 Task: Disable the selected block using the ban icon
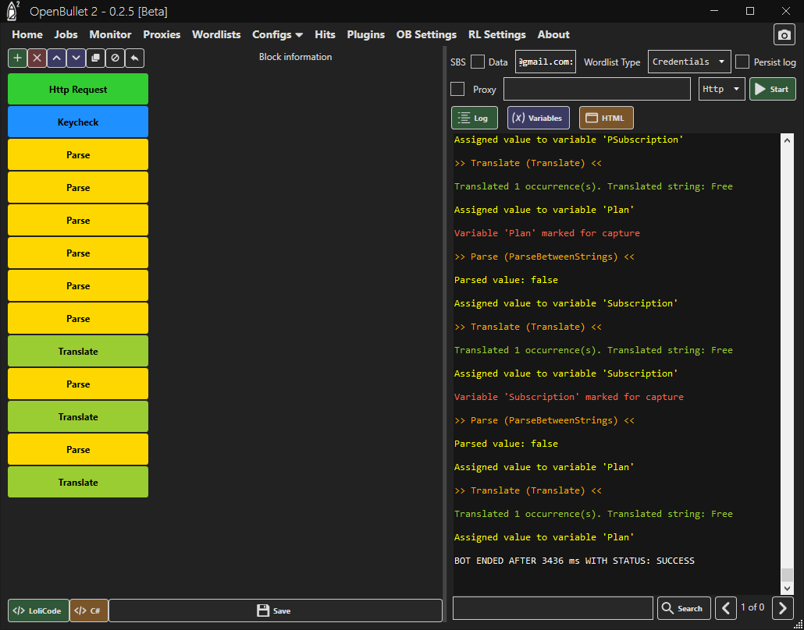pos(115,58)
